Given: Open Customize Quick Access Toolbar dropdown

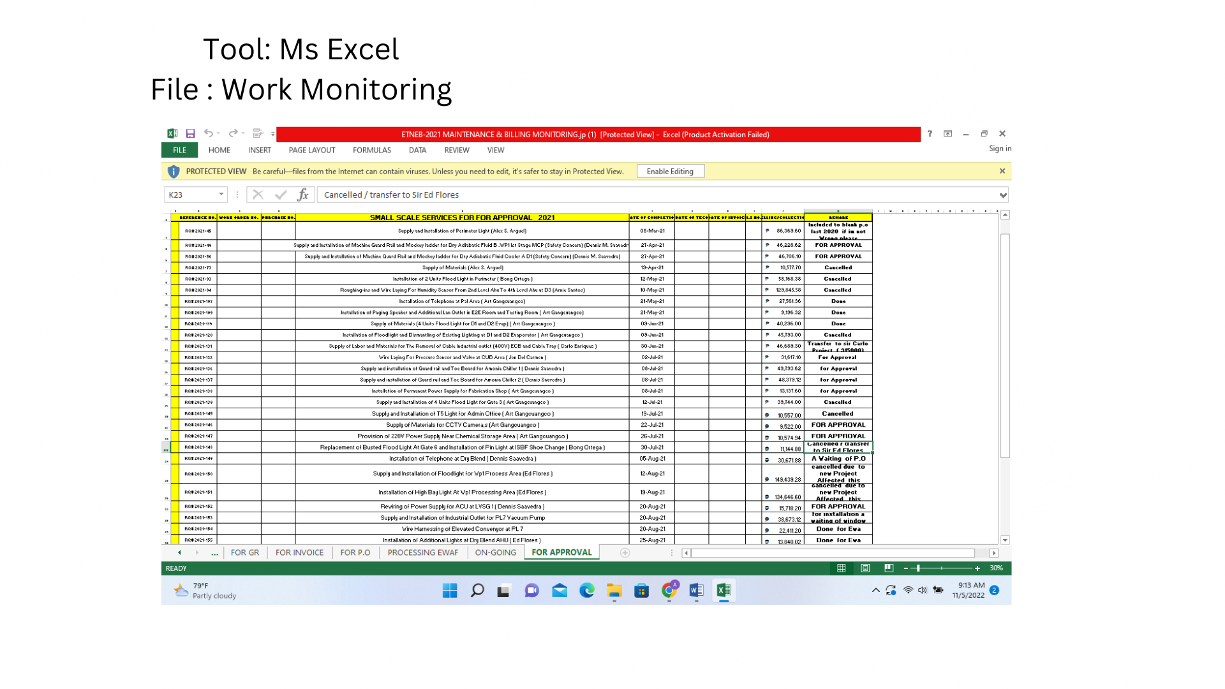Looking at the screenshot, I should (x=273, y=134).
